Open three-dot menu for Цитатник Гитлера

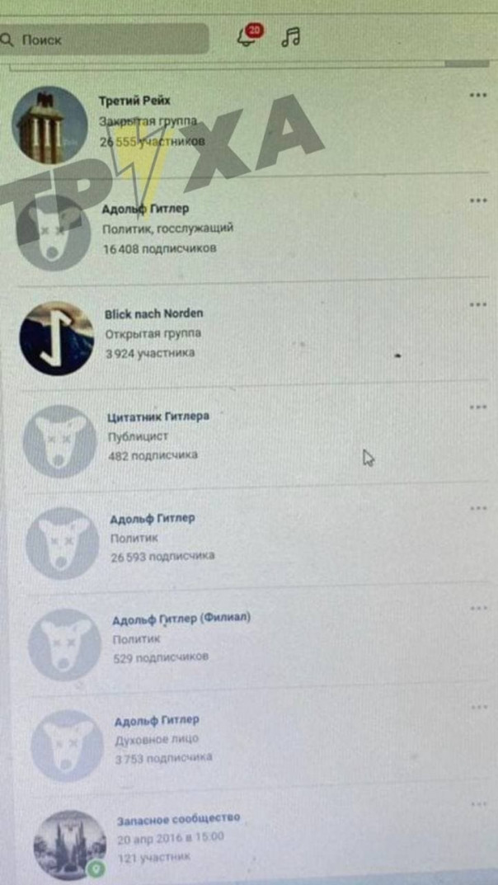478,407
